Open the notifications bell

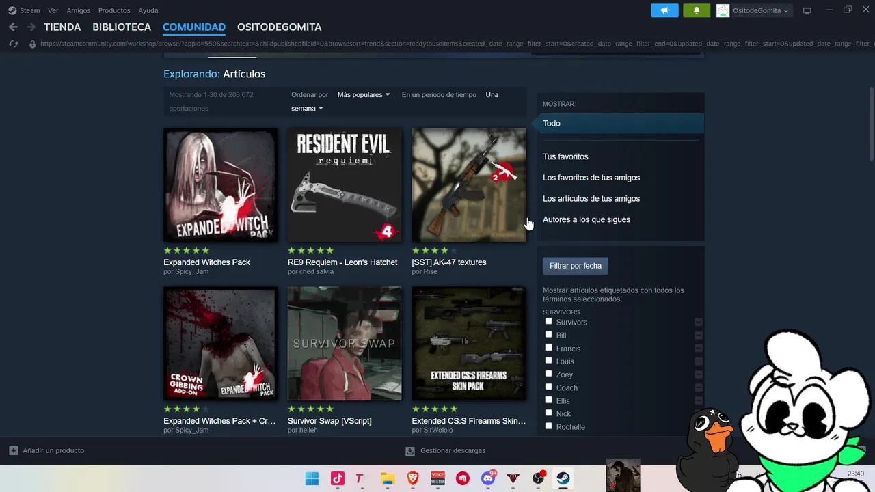click(x=697, y=10)
